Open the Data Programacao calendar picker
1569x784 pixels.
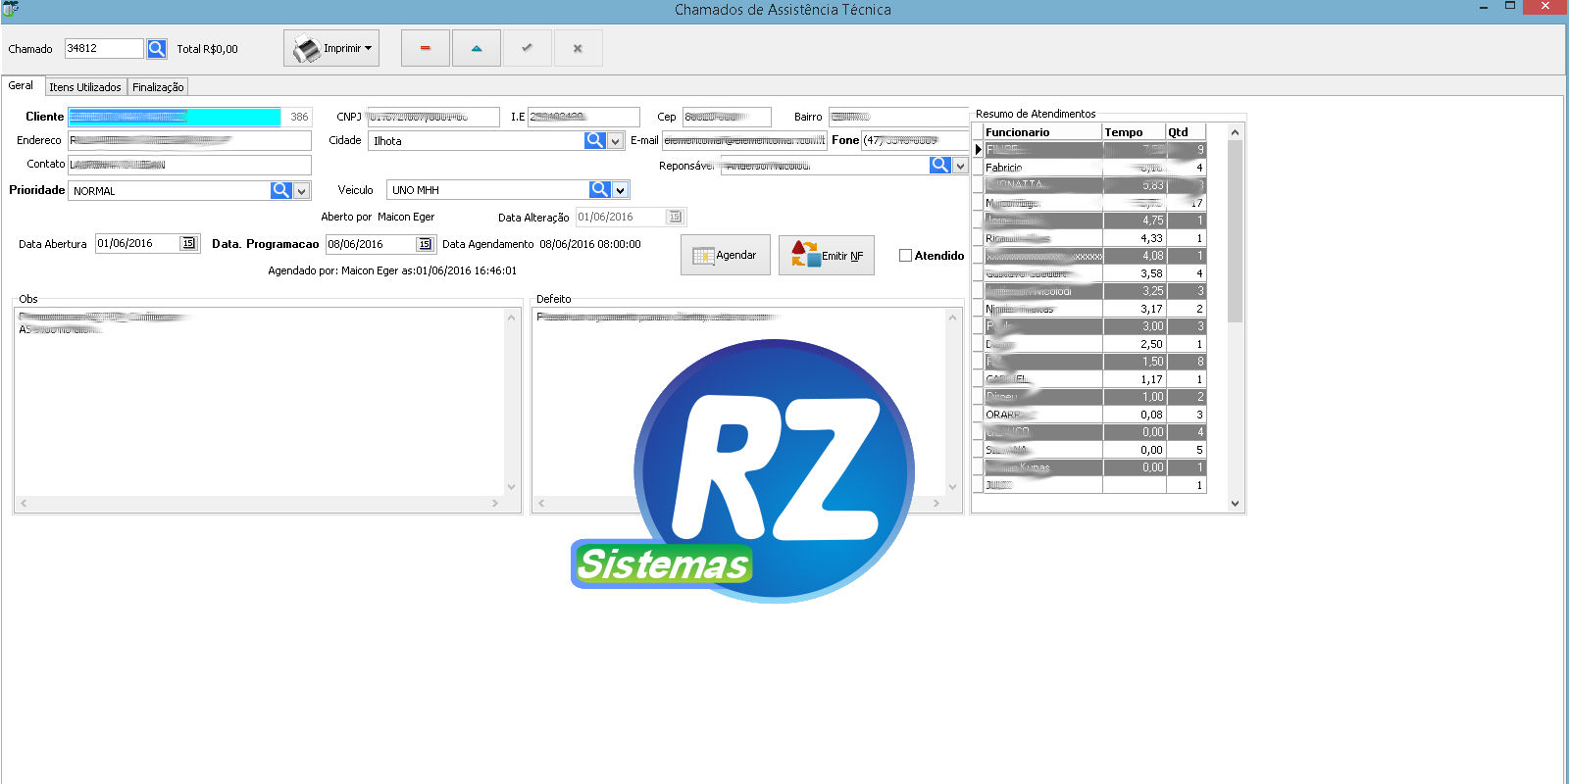(x=425, y=244)
